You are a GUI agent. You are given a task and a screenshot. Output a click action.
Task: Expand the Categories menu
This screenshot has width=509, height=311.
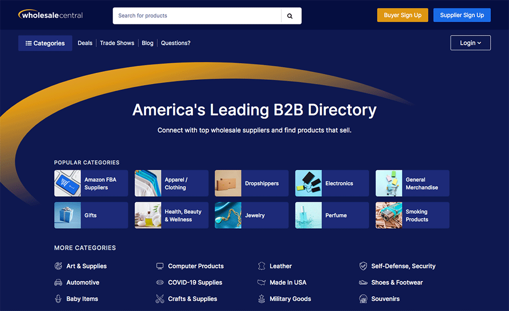pos(45,43)
